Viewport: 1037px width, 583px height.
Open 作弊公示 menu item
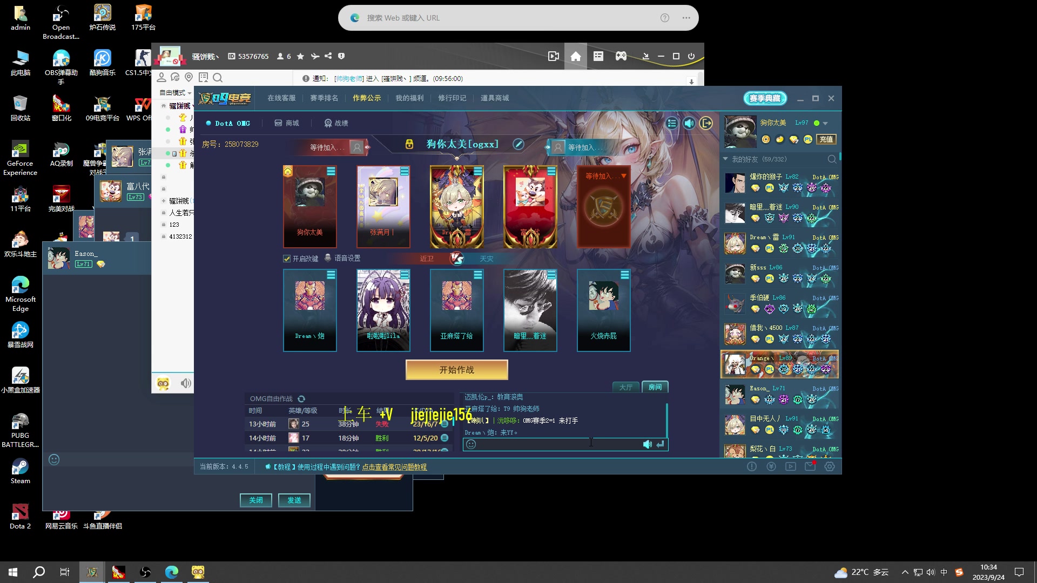(367, 98)
